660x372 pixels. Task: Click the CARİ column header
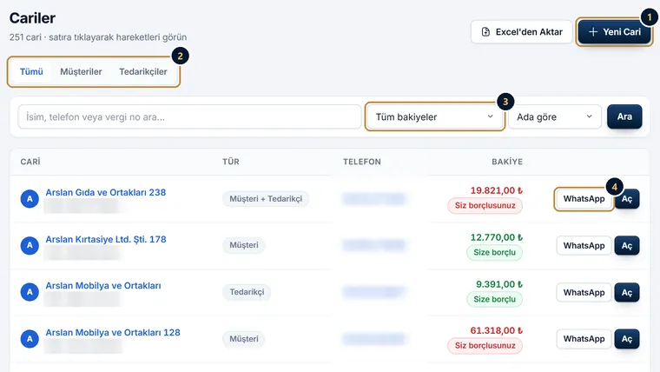click(30, 162)
